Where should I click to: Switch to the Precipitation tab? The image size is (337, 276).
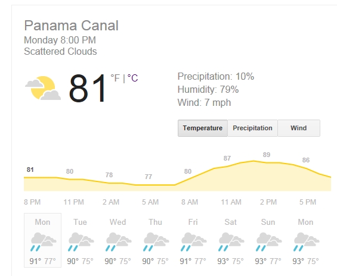(x=252, y=128)
